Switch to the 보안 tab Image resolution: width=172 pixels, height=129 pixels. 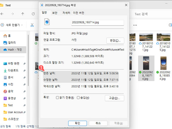[x=55, y=13]
